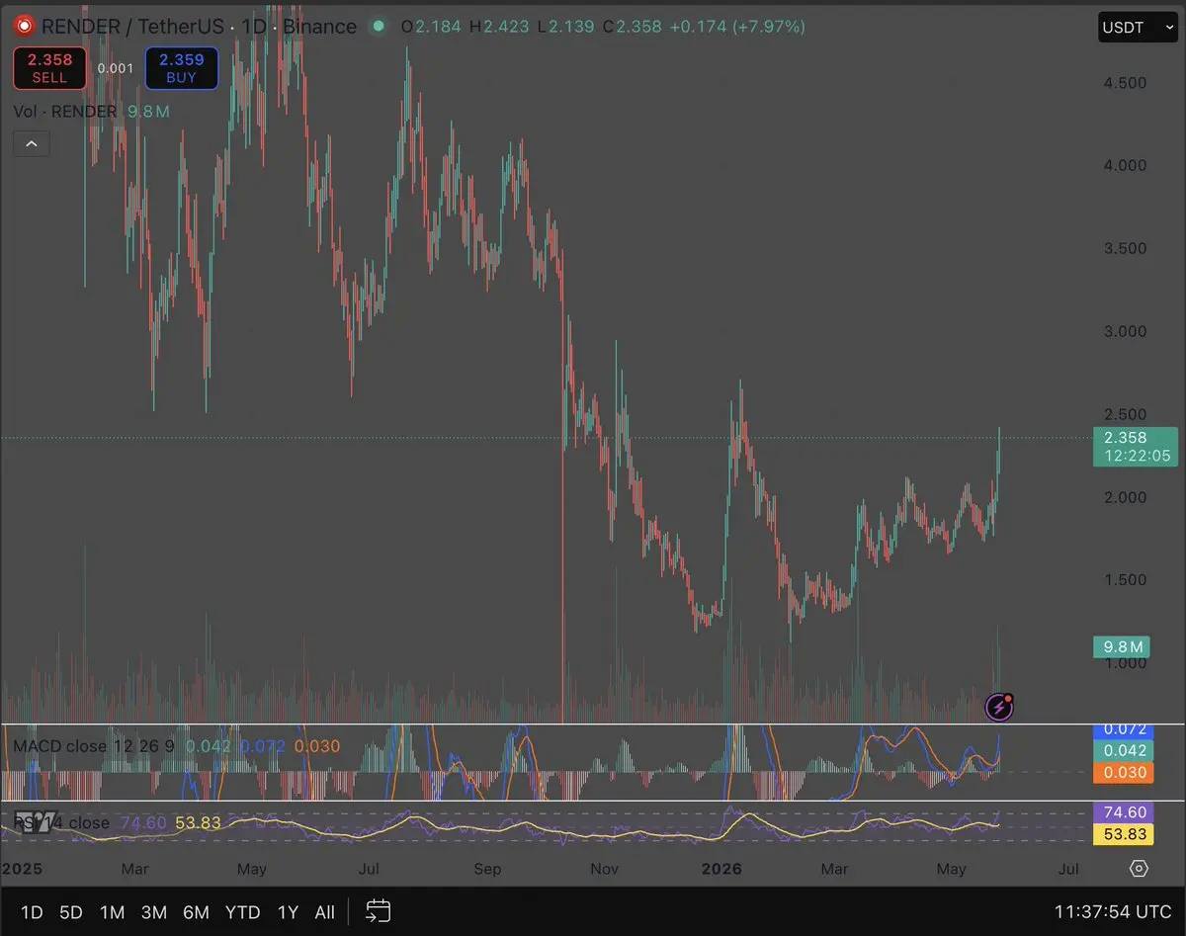This screenshot has width=1186, height=936.
Task: Open the purple lightning bolt icon
Action: (1000, 706)
